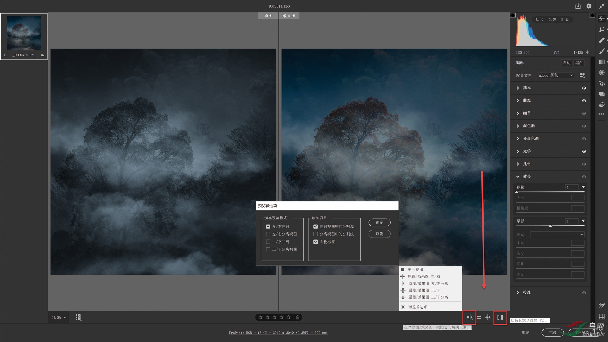Toggle default settings icon in bottom toolbar
The width and height of the screenshot is (608, 342).
tap(500, 317)
